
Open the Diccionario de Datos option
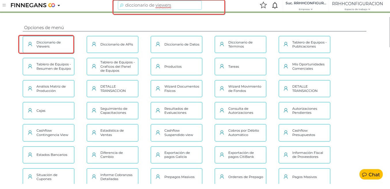pos(176,44)
